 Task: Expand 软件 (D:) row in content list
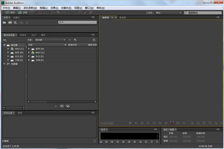tap(29, 49)
